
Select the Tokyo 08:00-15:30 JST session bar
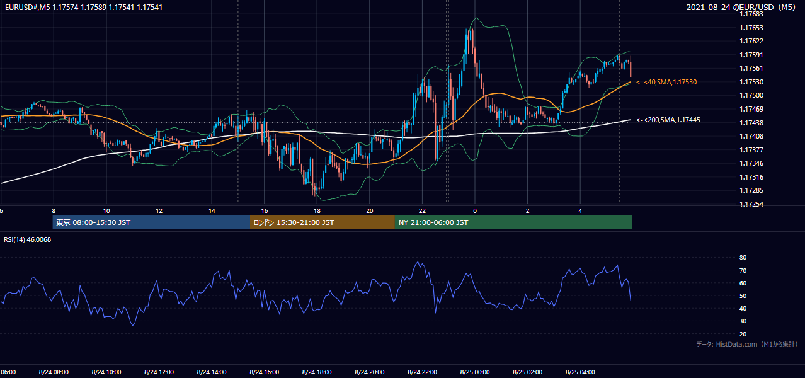click(x=152, y=222)
